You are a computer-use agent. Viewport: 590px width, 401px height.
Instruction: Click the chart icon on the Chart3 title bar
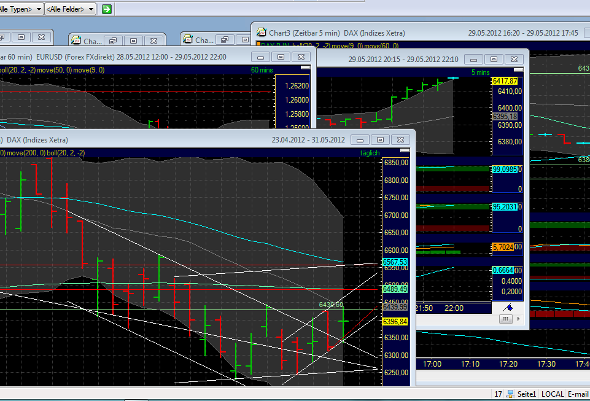262,33
